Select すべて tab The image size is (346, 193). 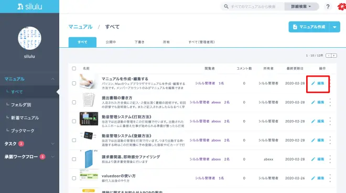click(x=82, y=42)
